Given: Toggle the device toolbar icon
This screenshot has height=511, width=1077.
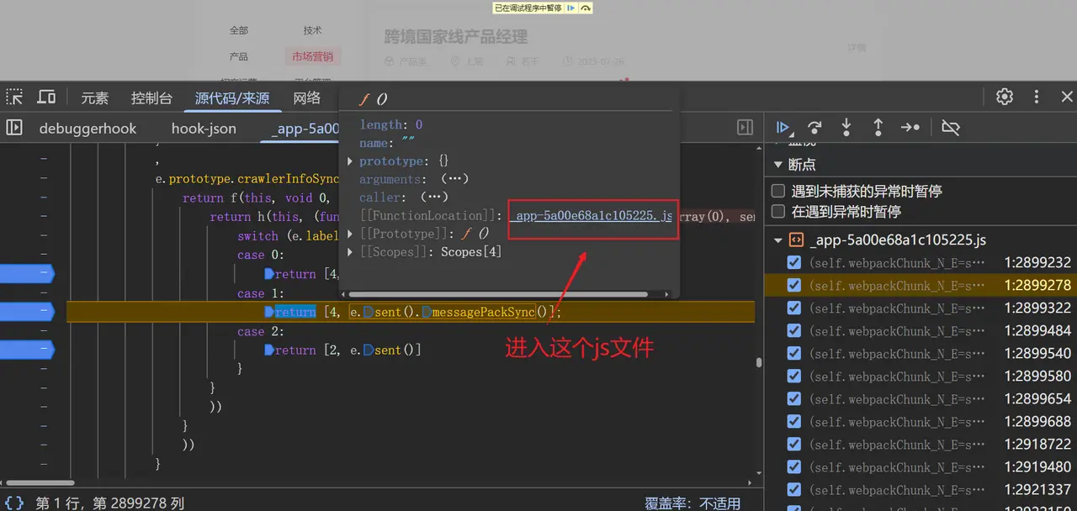Looking at the screenshot, I should tap(46, 97).
